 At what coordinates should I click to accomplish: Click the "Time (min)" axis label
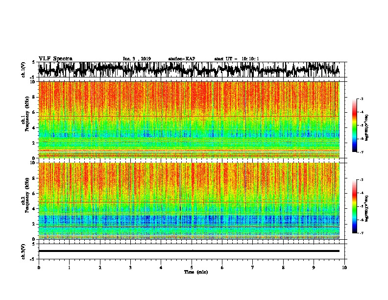pyautogui.click(x=196, y=272)
